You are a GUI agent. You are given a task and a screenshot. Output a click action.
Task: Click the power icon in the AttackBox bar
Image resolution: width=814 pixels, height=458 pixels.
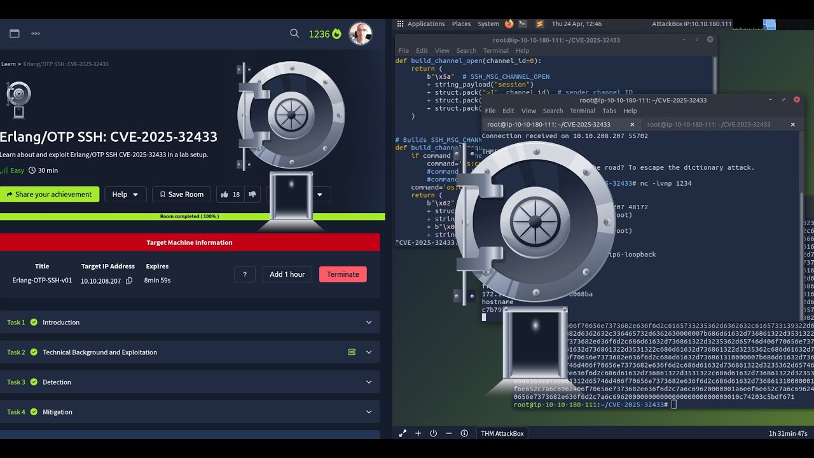pyautogui.click(x=434, y=433)
